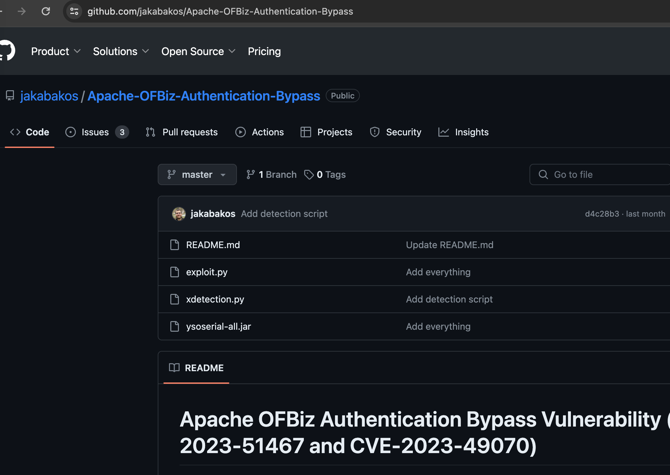The width and height of the screenshot is (670, 475).
Task: Click the file icon for xdetection.py
Action: click(x=175, y=299)
